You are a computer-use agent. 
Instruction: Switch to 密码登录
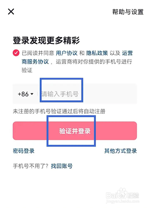click(x=24, y=151)
